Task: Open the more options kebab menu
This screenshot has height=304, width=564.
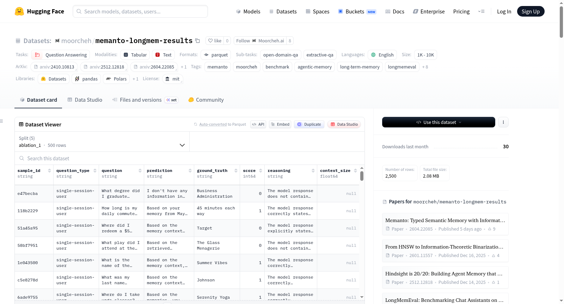Action: [503, 122]
